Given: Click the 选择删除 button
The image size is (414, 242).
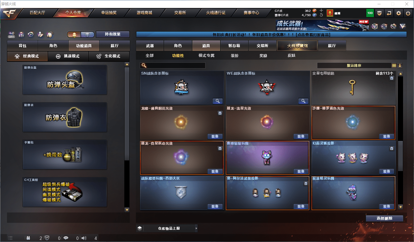Looking at the screenshot, I should click(385, 219).
